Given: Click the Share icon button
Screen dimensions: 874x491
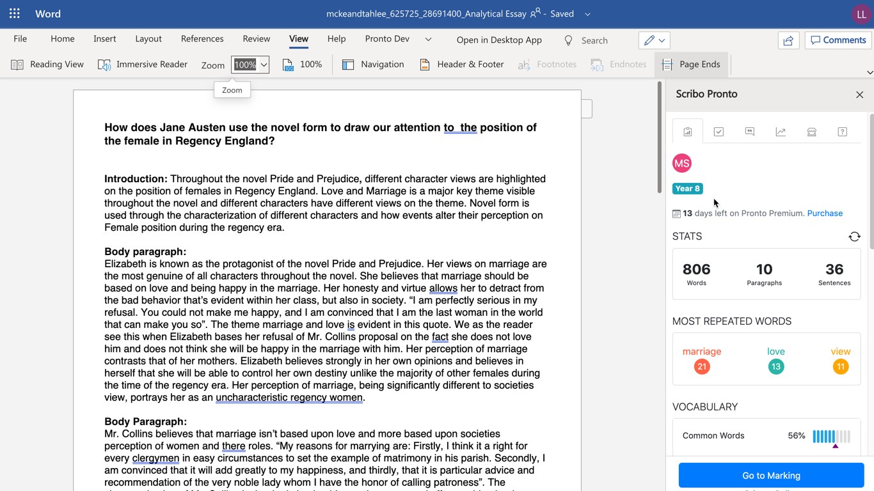Looking at the screenshot, I should point(788,40).
